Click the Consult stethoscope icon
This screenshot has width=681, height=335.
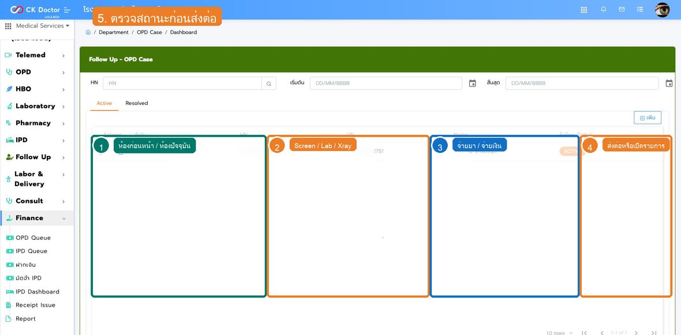9,201
